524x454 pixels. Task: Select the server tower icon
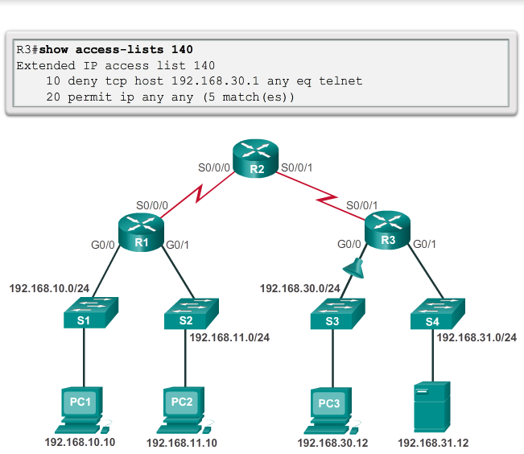click(x=432, y=407)
